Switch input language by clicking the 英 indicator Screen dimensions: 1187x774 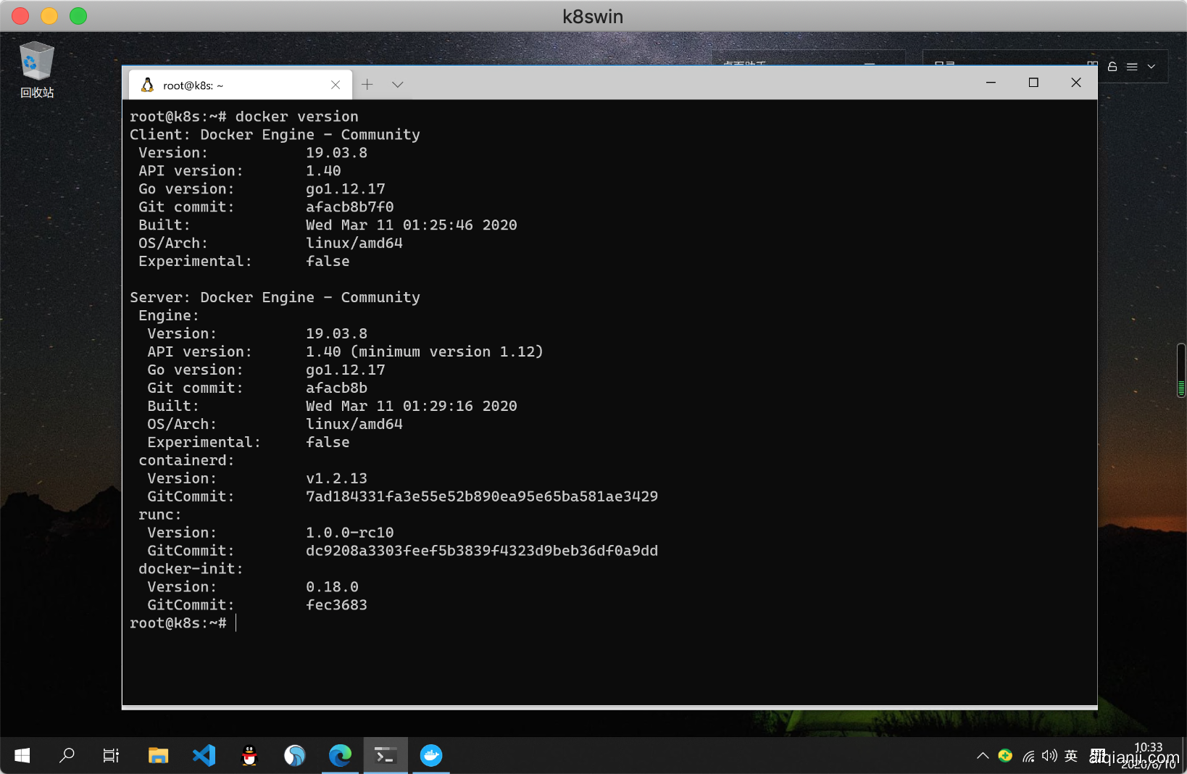(x=1071, y=756)
